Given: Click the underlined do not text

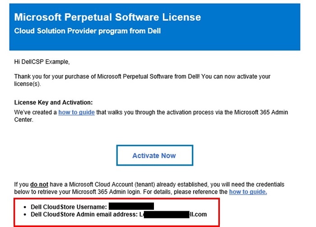Looking at the screenshot, I should [x=37, y=184].
